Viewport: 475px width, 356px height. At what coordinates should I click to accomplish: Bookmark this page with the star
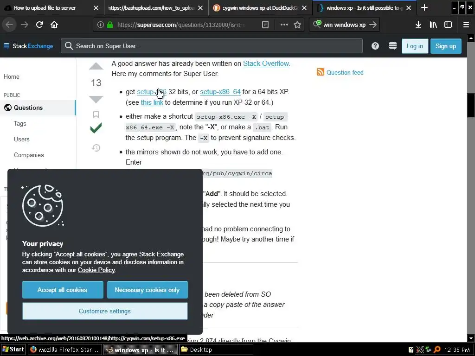tap(297, 25)
